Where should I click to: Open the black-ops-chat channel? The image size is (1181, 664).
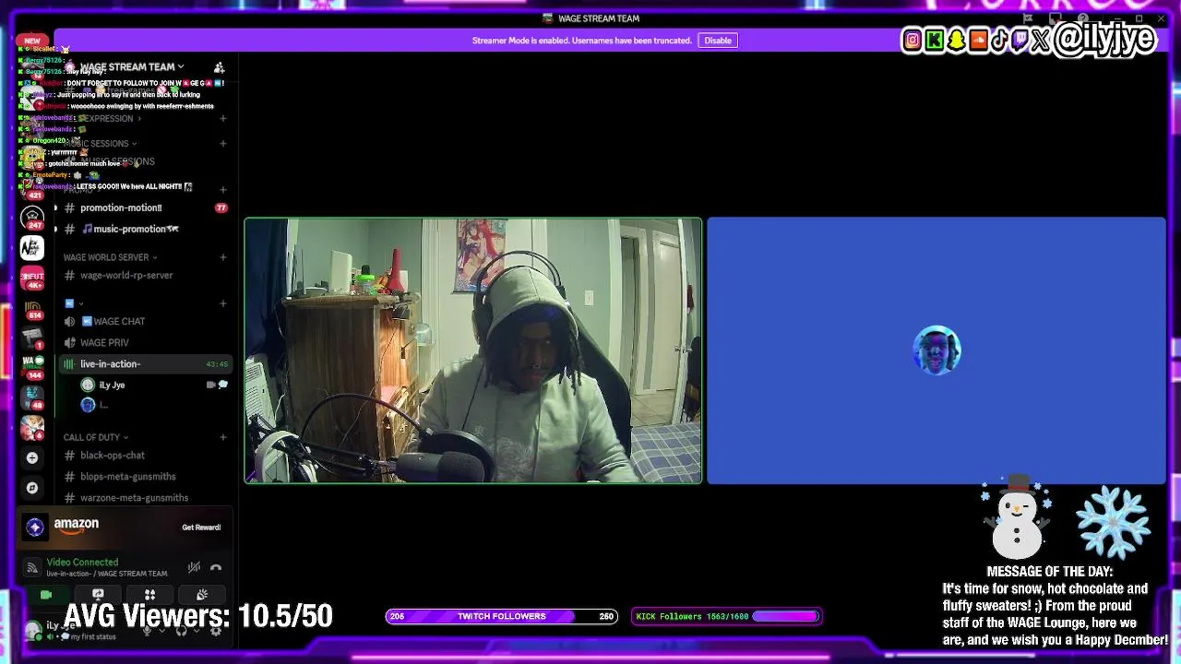(x=145, y=455)
